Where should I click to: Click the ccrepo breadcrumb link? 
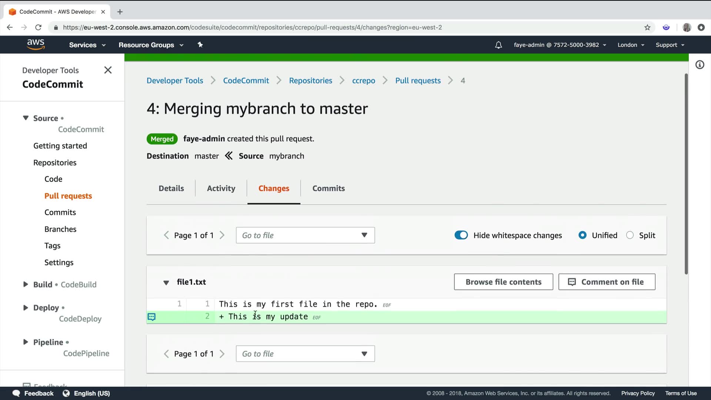[363, 81]
